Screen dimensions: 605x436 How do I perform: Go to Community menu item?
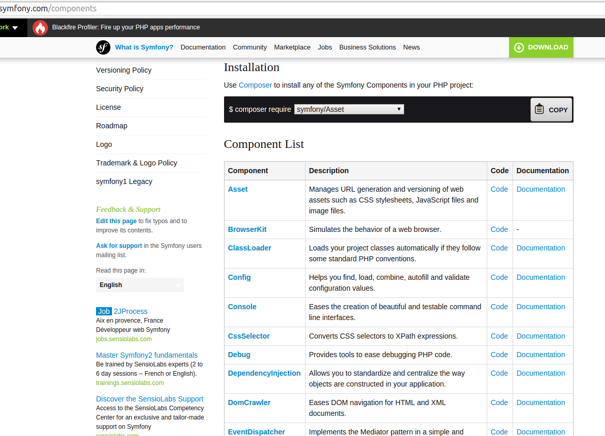point(250,47)
